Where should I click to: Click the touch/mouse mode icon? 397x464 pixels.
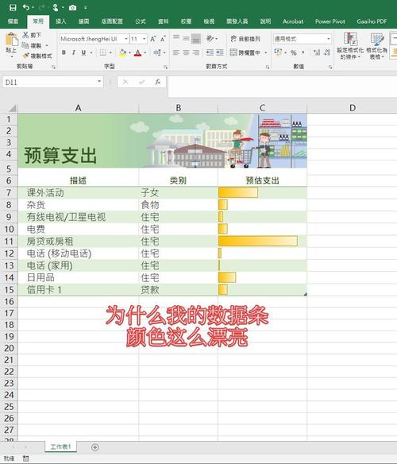point(56,7)
